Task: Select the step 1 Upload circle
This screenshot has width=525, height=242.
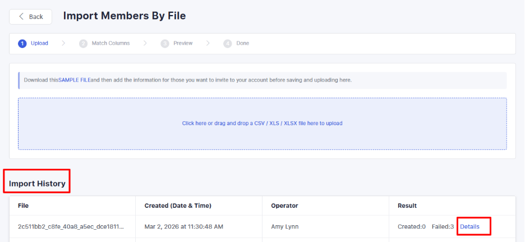Action: [22, 44]
